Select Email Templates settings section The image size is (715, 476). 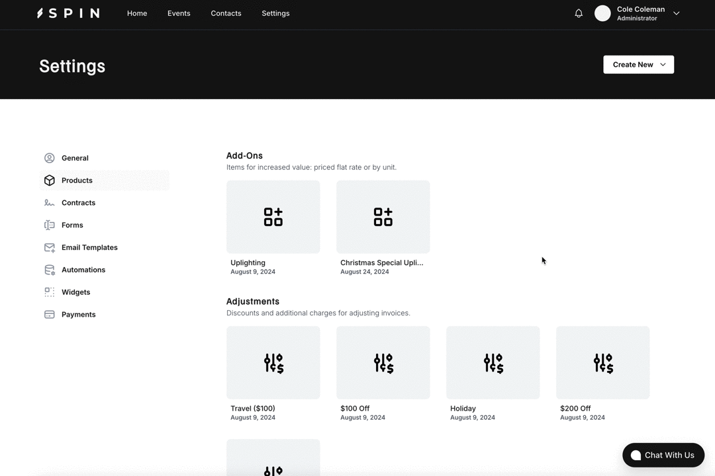coord(105,247)
